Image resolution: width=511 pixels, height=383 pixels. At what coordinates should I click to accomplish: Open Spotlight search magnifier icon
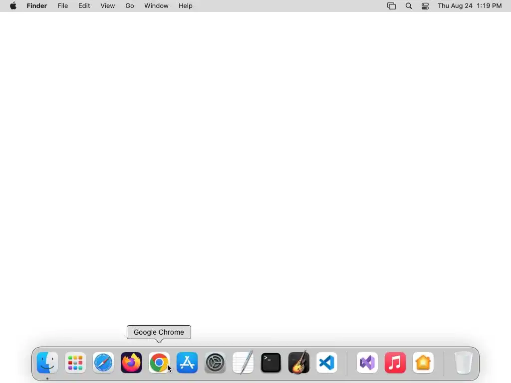click(409, 6)
